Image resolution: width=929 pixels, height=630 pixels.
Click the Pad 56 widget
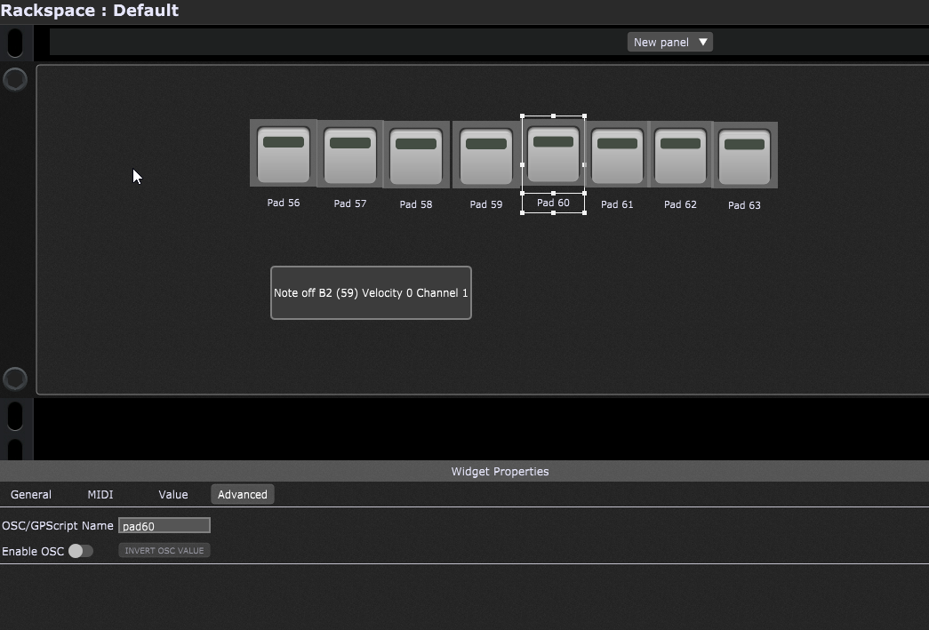[x=284, y=154]
